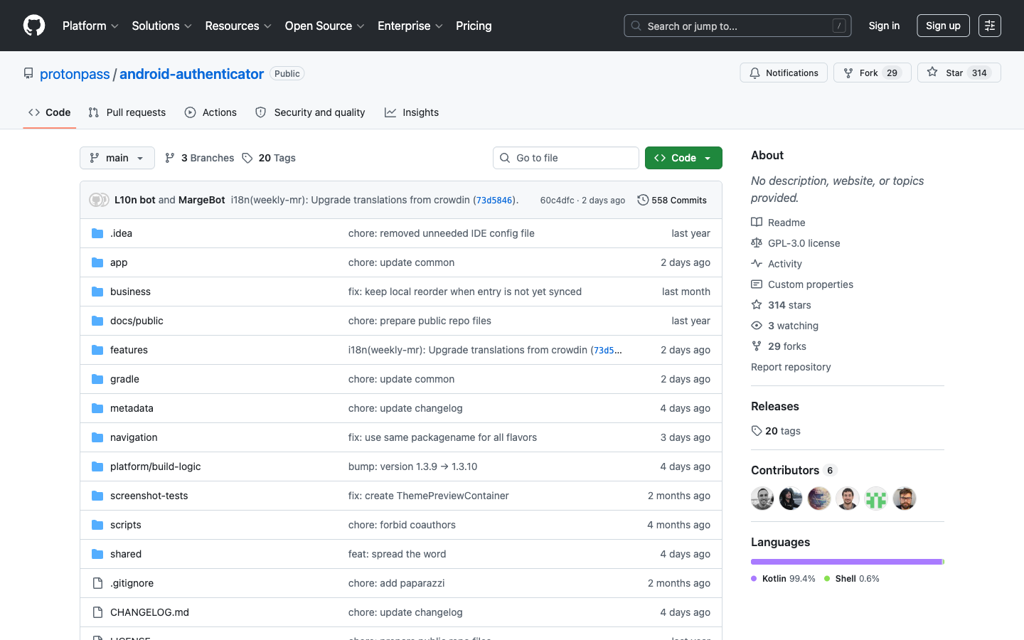Viewport: 1024px width, 640px height.
Task: Open the main branch selector
Action: (x=117, y=158)
